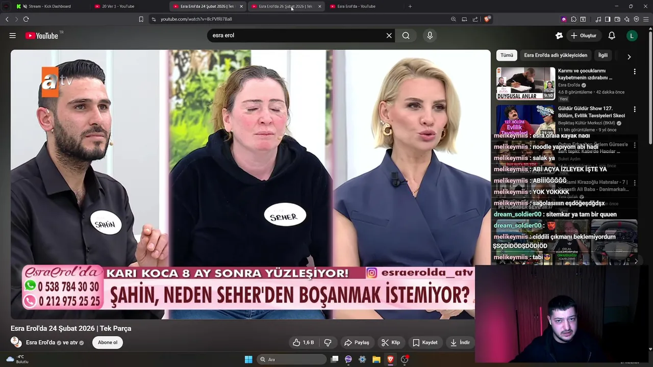This screenshot has width=653, height=367.
Task: Select the 'İlgili' filter chip
Action: (603, 55)
